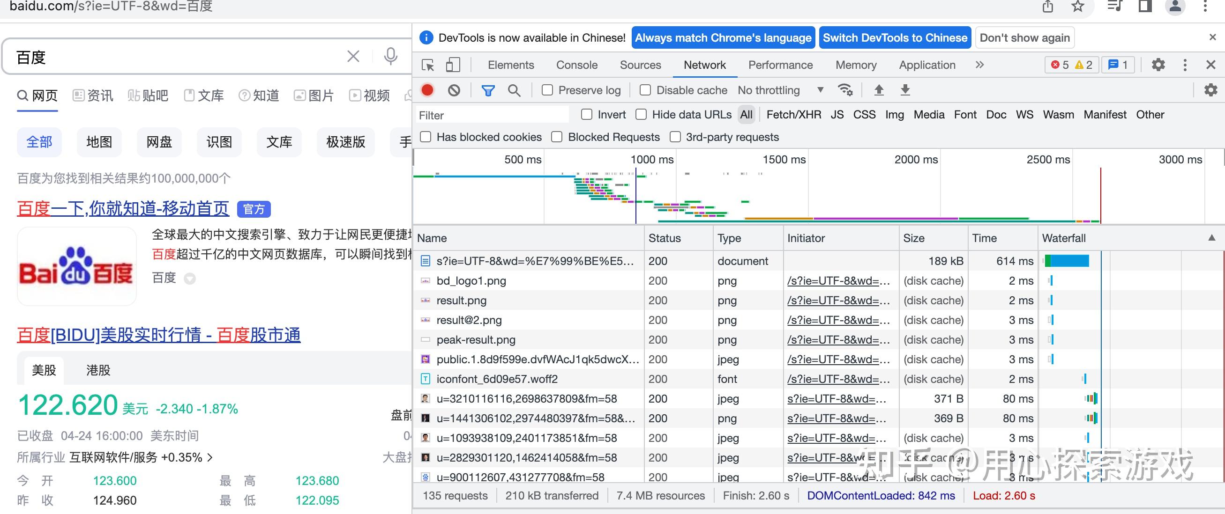Screen dimensions: 1225x514
Task: Select the inspect element pointer icon
Action: [428, 65]
